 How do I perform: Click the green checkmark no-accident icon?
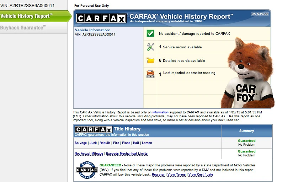(150, 33)
